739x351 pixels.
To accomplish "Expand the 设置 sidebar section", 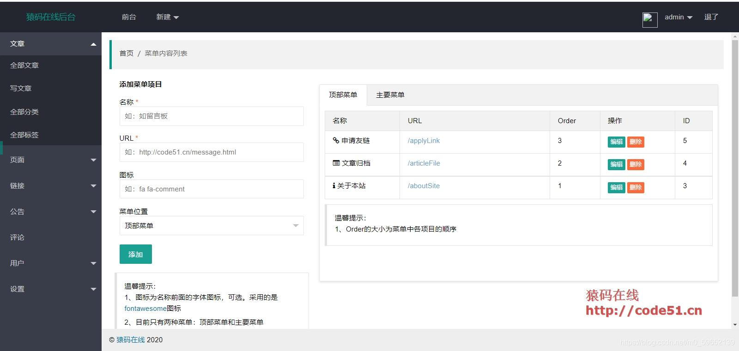I will (x=51, y=289).
